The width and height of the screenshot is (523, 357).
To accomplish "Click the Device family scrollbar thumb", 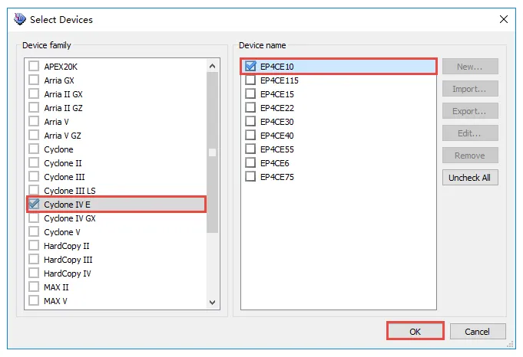I will (212, 152).
